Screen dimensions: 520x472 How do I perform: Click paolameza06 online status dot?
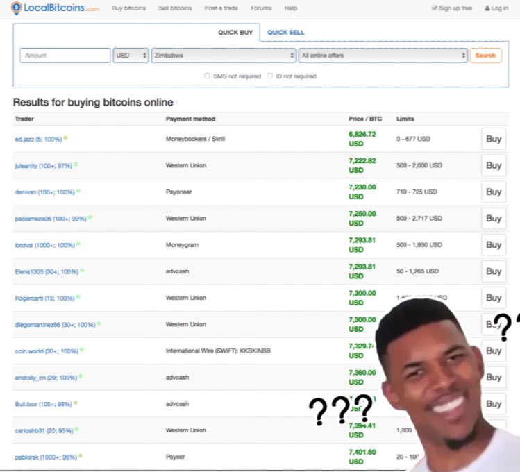click(x=90, y=217)
